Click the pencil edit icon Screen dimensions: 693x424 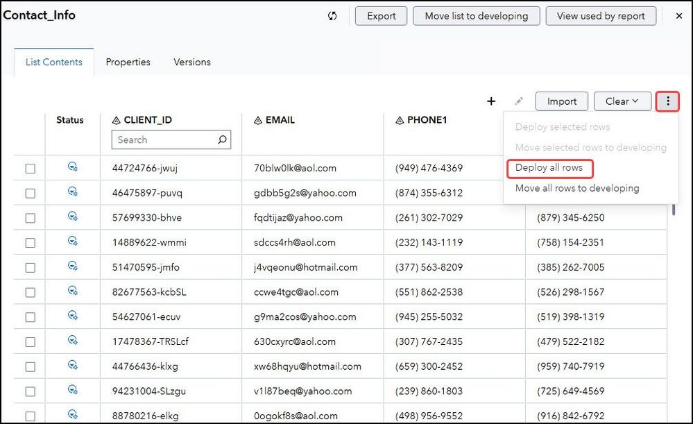(x=517, y=101)
